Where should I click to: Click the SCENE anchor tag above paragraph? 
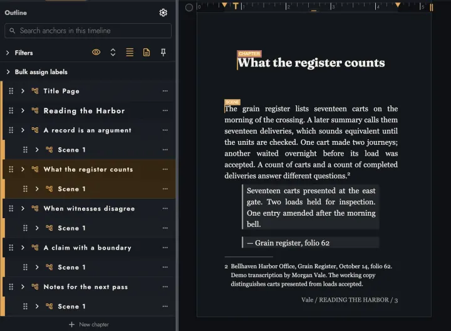[x=232, y=102]
